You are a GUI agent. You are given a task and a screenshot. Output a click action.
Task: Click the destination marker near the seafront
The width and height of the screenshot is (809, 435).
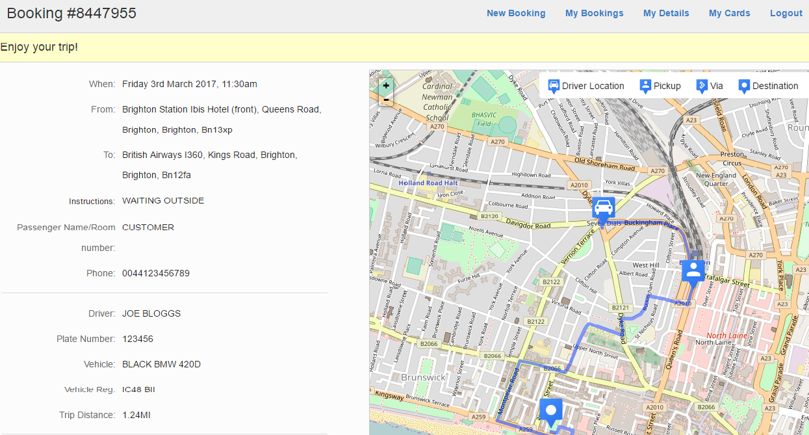[x=550, y=410]
